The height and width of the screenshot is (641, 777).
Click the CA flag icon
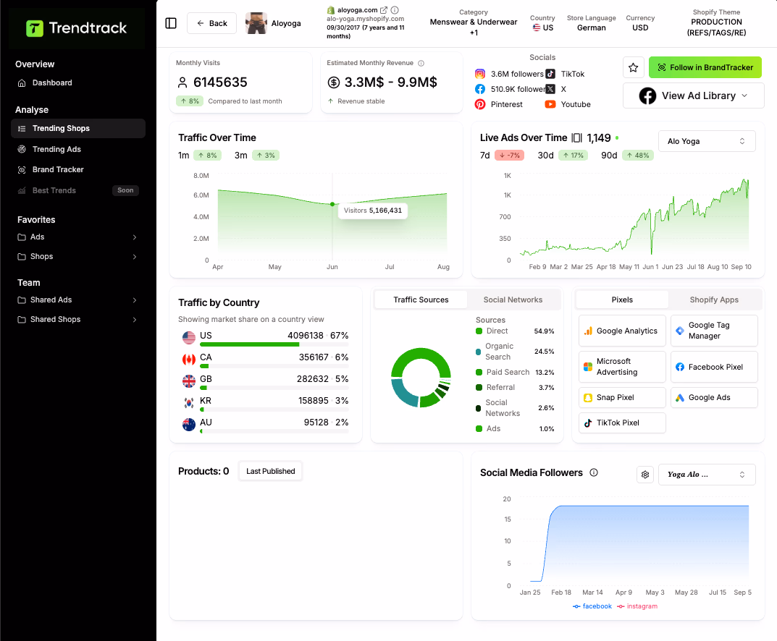(x=189, y=360)
